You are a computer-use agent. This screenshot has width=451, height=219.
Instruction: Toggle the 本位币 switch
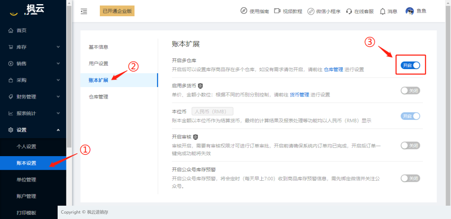[410, 116]
